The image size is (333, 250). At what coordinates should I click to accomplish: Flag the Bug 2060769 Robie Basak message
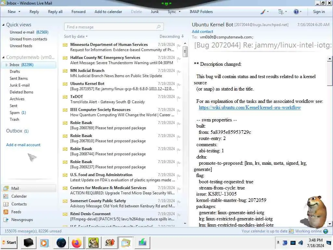[179, 124]
